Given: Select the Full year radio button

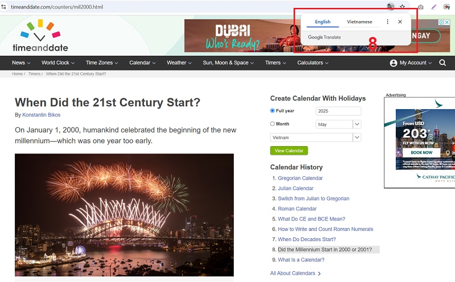Looking at the screenshot, I should click(272, 110).
